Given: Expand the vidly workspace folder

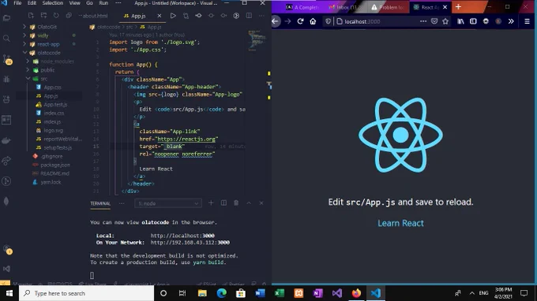Looking at the screenshot, I should tap(24, 35).
